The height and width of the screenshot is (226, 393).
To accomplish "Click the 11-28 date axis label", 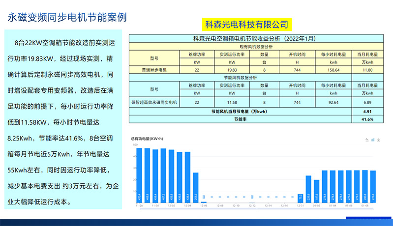I will [x=139, y=205].
